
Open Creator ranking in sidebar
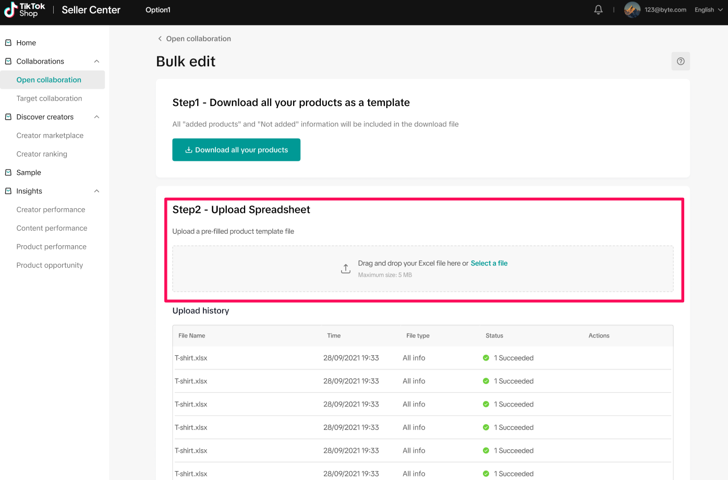point(42,154)
